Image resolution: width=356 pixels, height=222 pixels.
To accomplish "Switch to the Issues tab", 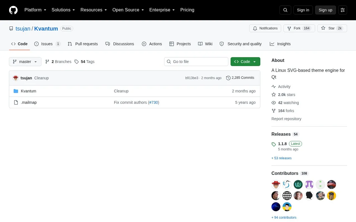I will click(47, 44).
